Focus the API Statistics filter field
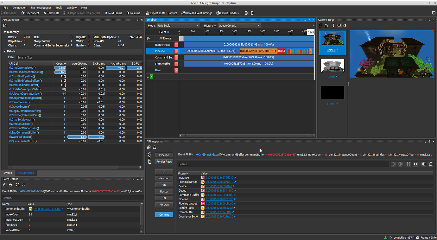Viewport: 437px width, 240px height. click(79, 57)
